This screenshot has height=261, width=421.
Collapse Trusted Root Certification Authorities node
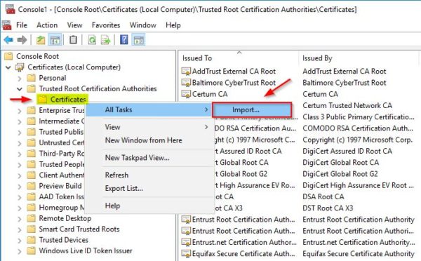tap(20, 89)
